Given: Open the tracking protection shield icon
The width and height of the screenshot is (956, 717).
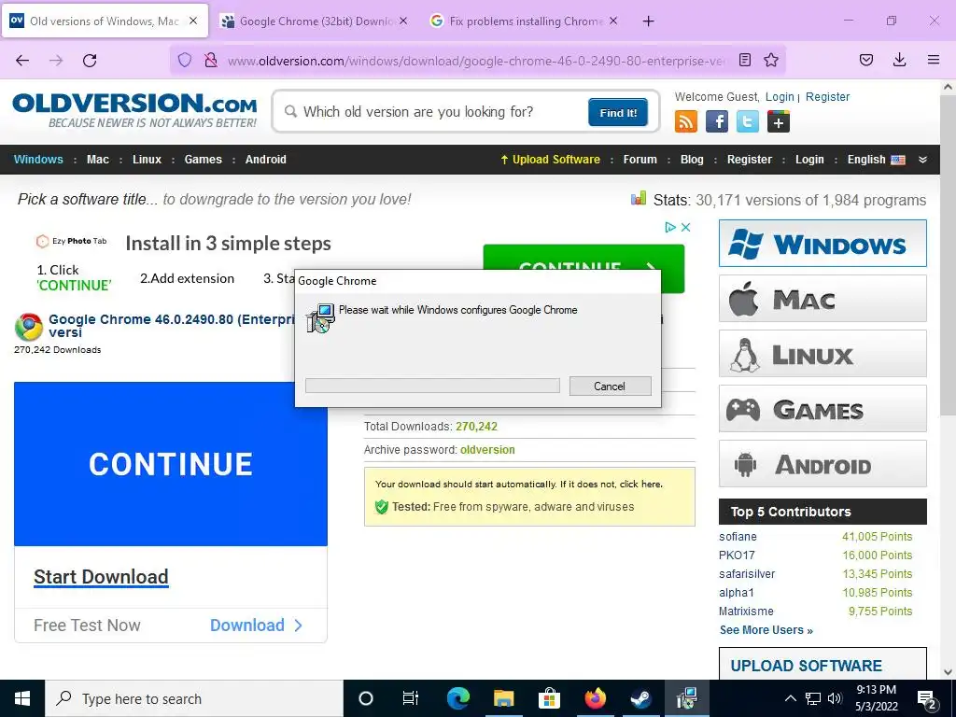Looking at the screenshot, I should [x=185, y=60].
